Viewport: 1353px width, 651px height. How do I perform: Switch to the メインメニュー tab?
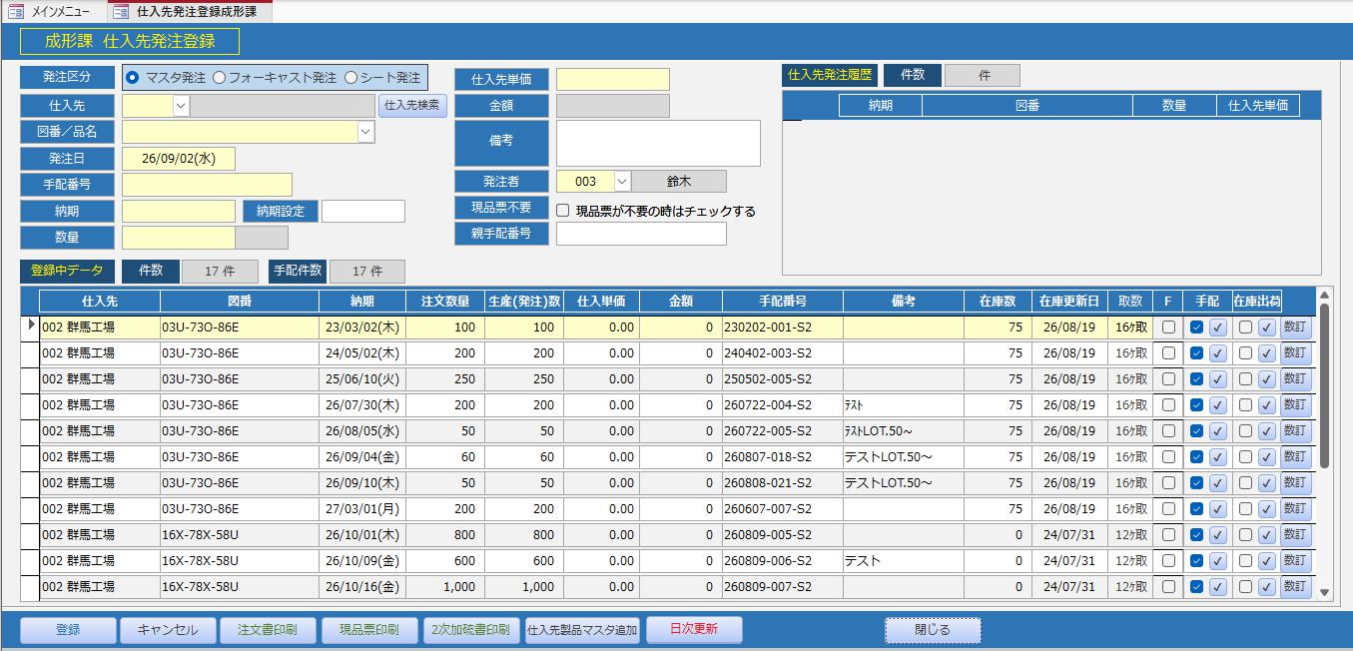(52, 12)
